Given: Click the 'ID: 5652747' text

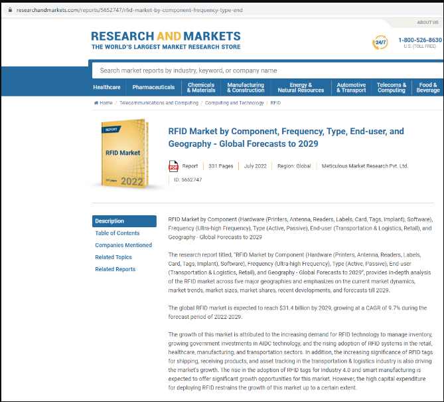Looking at the screenshot, I should (188, 180).
